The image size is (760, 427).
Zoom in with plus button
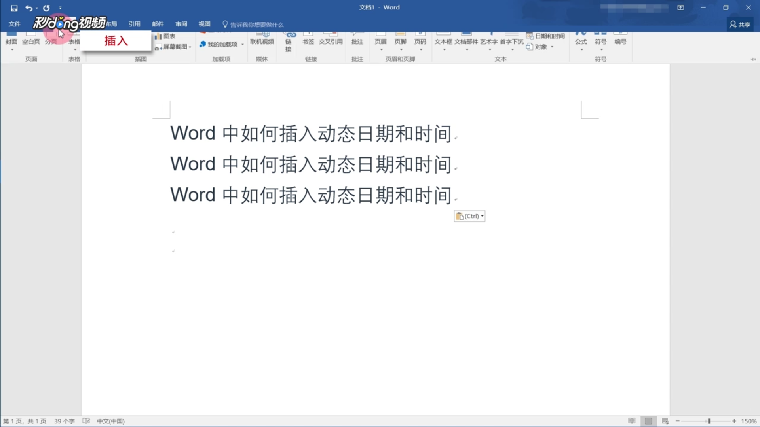point(734,421)
